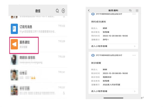
Task: Open the 订阅号消息 blue document icon
Action: pyautogui.click(x=14, y=29)
